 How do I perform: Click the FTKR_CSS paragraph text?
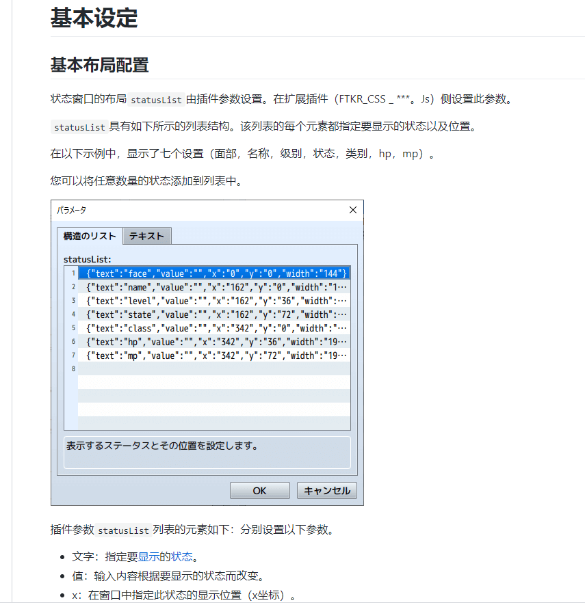282,99
